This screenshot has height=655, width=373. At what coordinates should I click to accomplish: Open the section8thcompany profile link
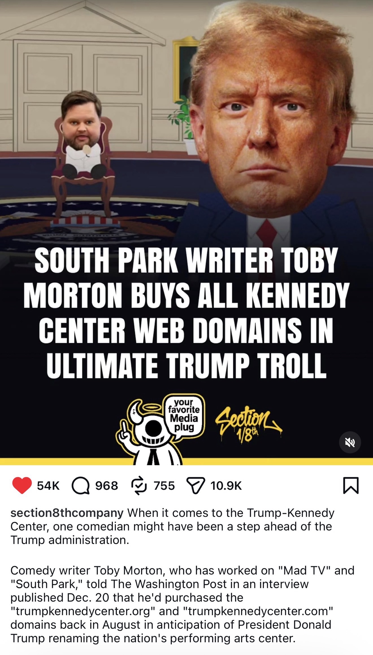(x=67, y=513)
